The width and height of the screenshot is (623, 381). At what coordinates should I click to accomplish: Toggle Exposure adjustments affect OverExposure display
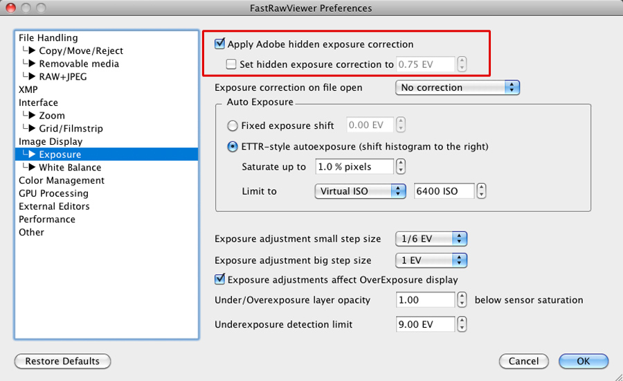pyautogui.click(x=220, y=280)
